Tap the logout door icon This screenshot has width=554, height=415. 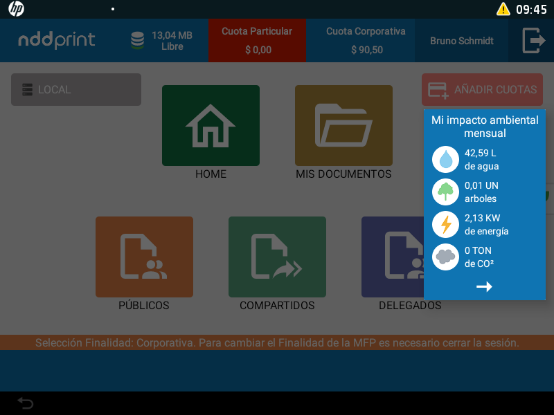533,40
